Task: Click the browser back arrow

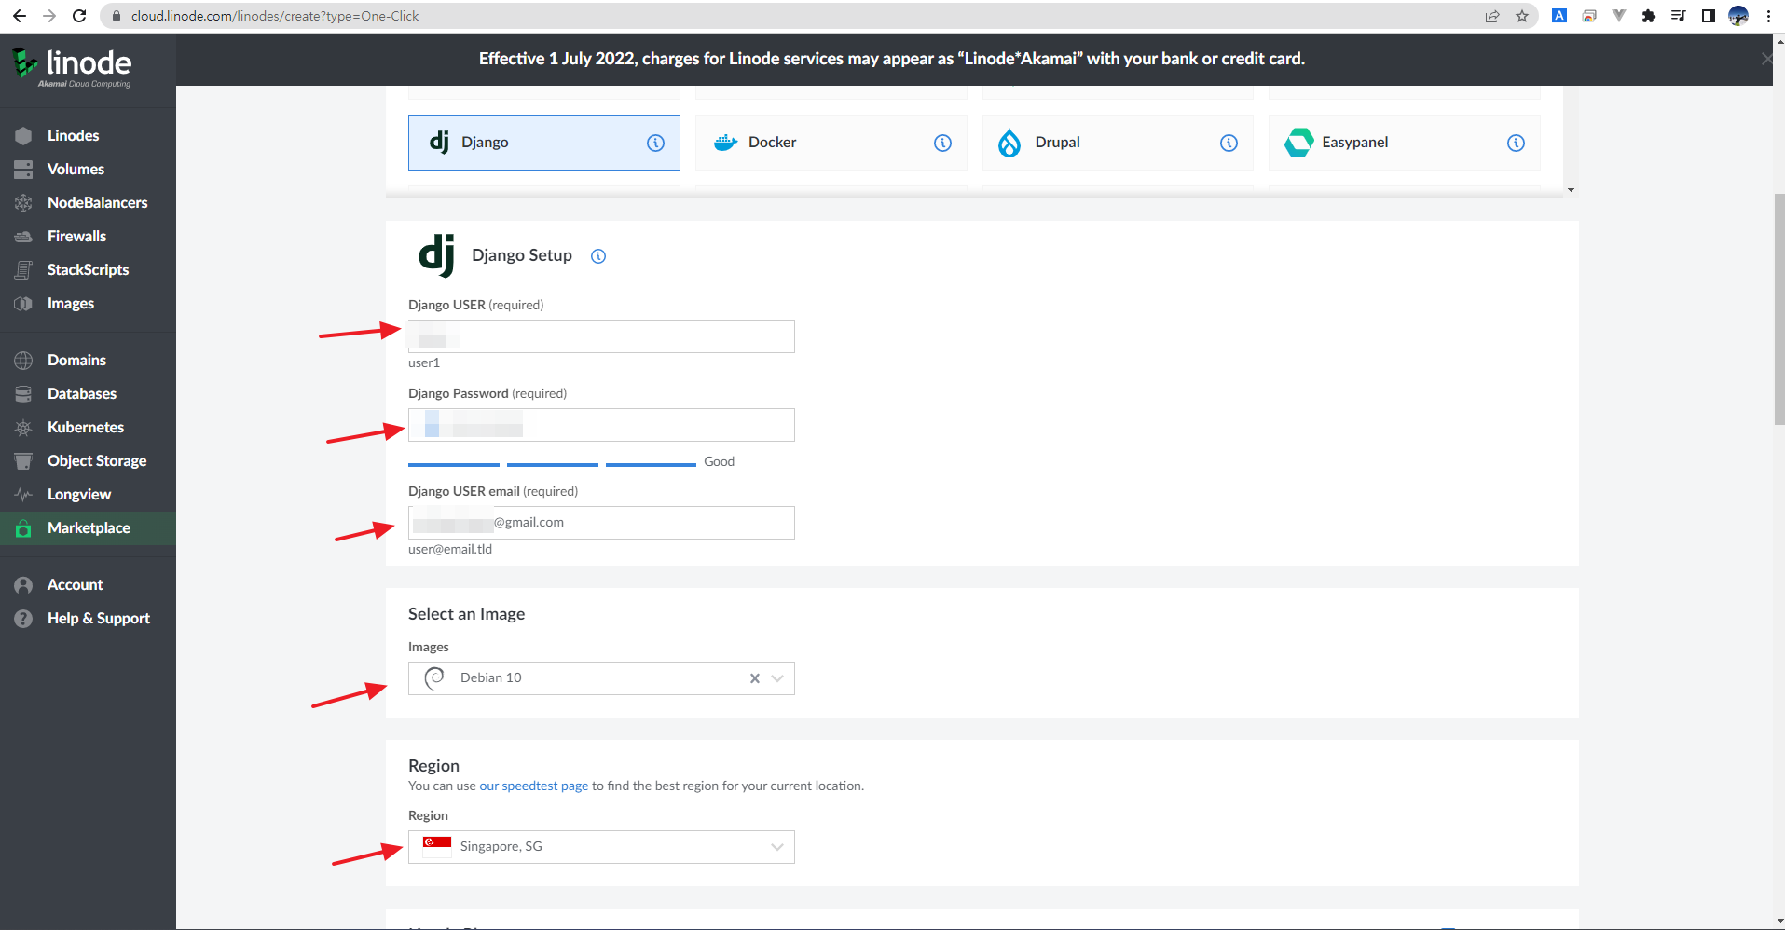Action: tap(20, 16)
